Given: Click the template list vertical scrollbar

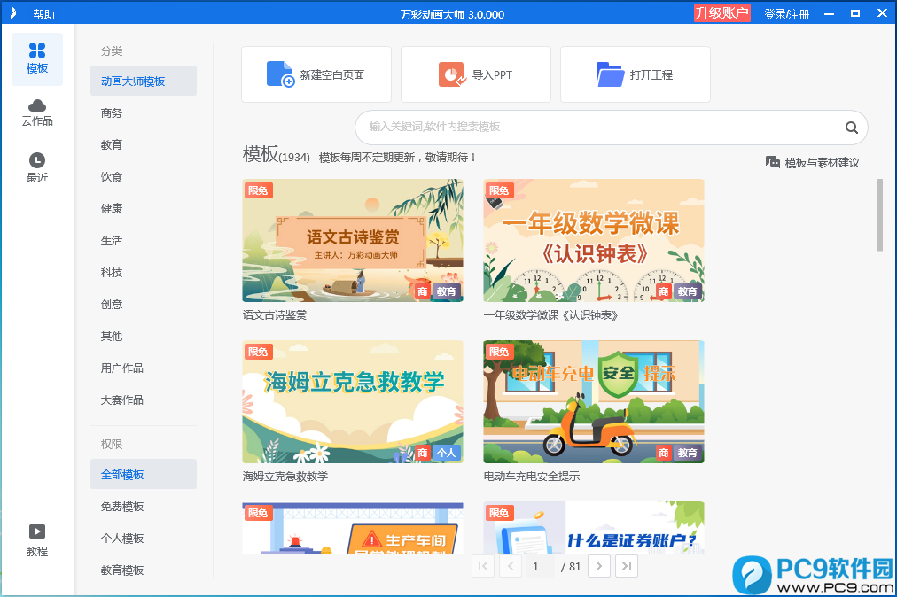Looking at the screenshot, I should 880,215.
